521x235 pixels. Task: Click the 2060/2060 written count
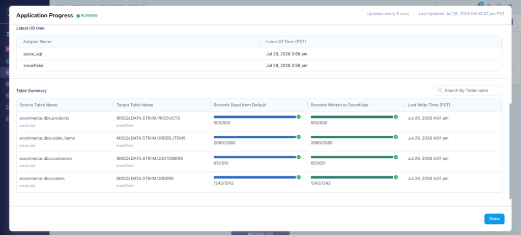point(322,143)
